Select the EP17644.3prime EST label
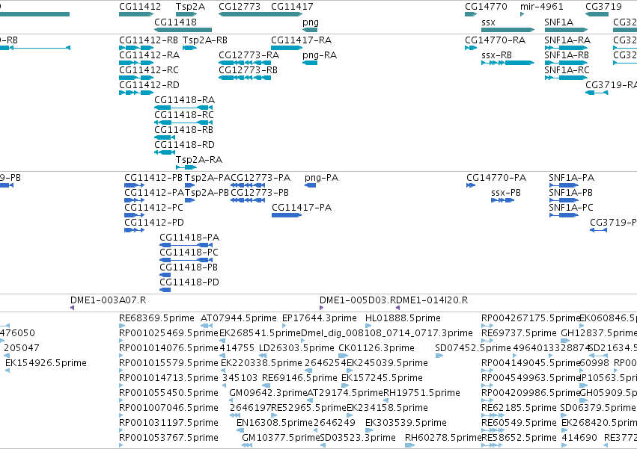Screen dimensions: 637x449 (320, 318)
